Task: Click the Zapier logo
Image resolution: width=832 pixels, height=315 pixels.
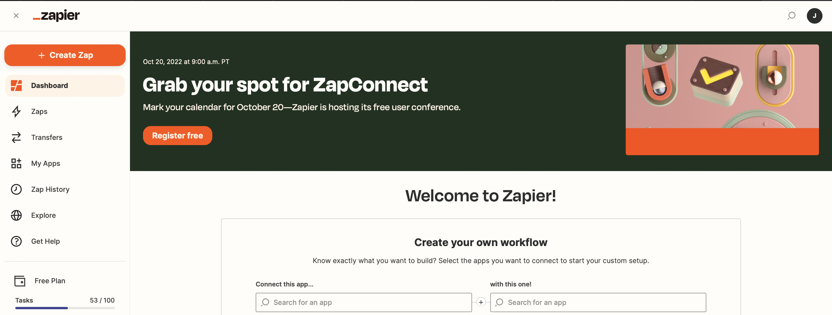Action: (x=56, y=16)
